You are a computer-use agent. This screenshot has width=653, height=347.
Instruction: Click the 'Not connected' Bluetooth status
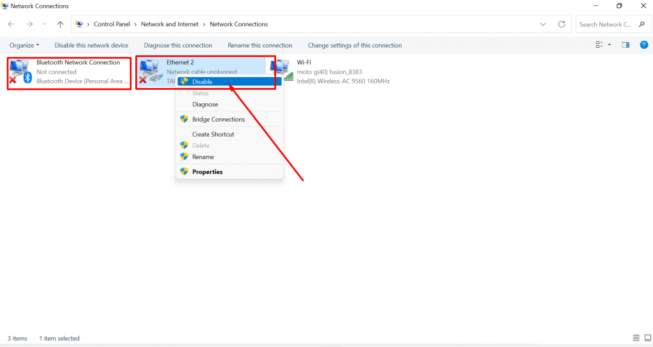tap(56, 72)
